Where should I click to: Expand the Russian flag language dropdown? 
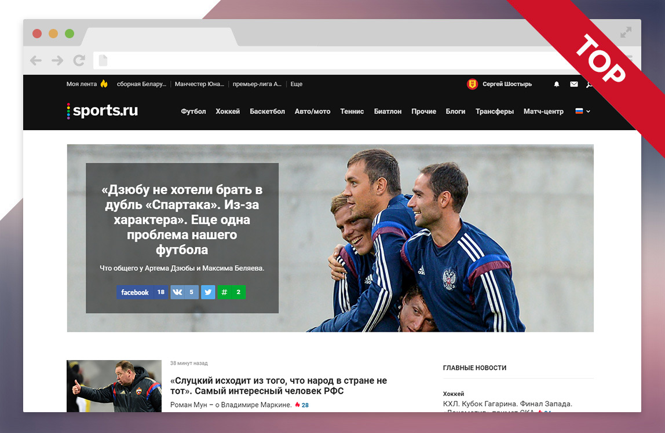tap(581, 111)
